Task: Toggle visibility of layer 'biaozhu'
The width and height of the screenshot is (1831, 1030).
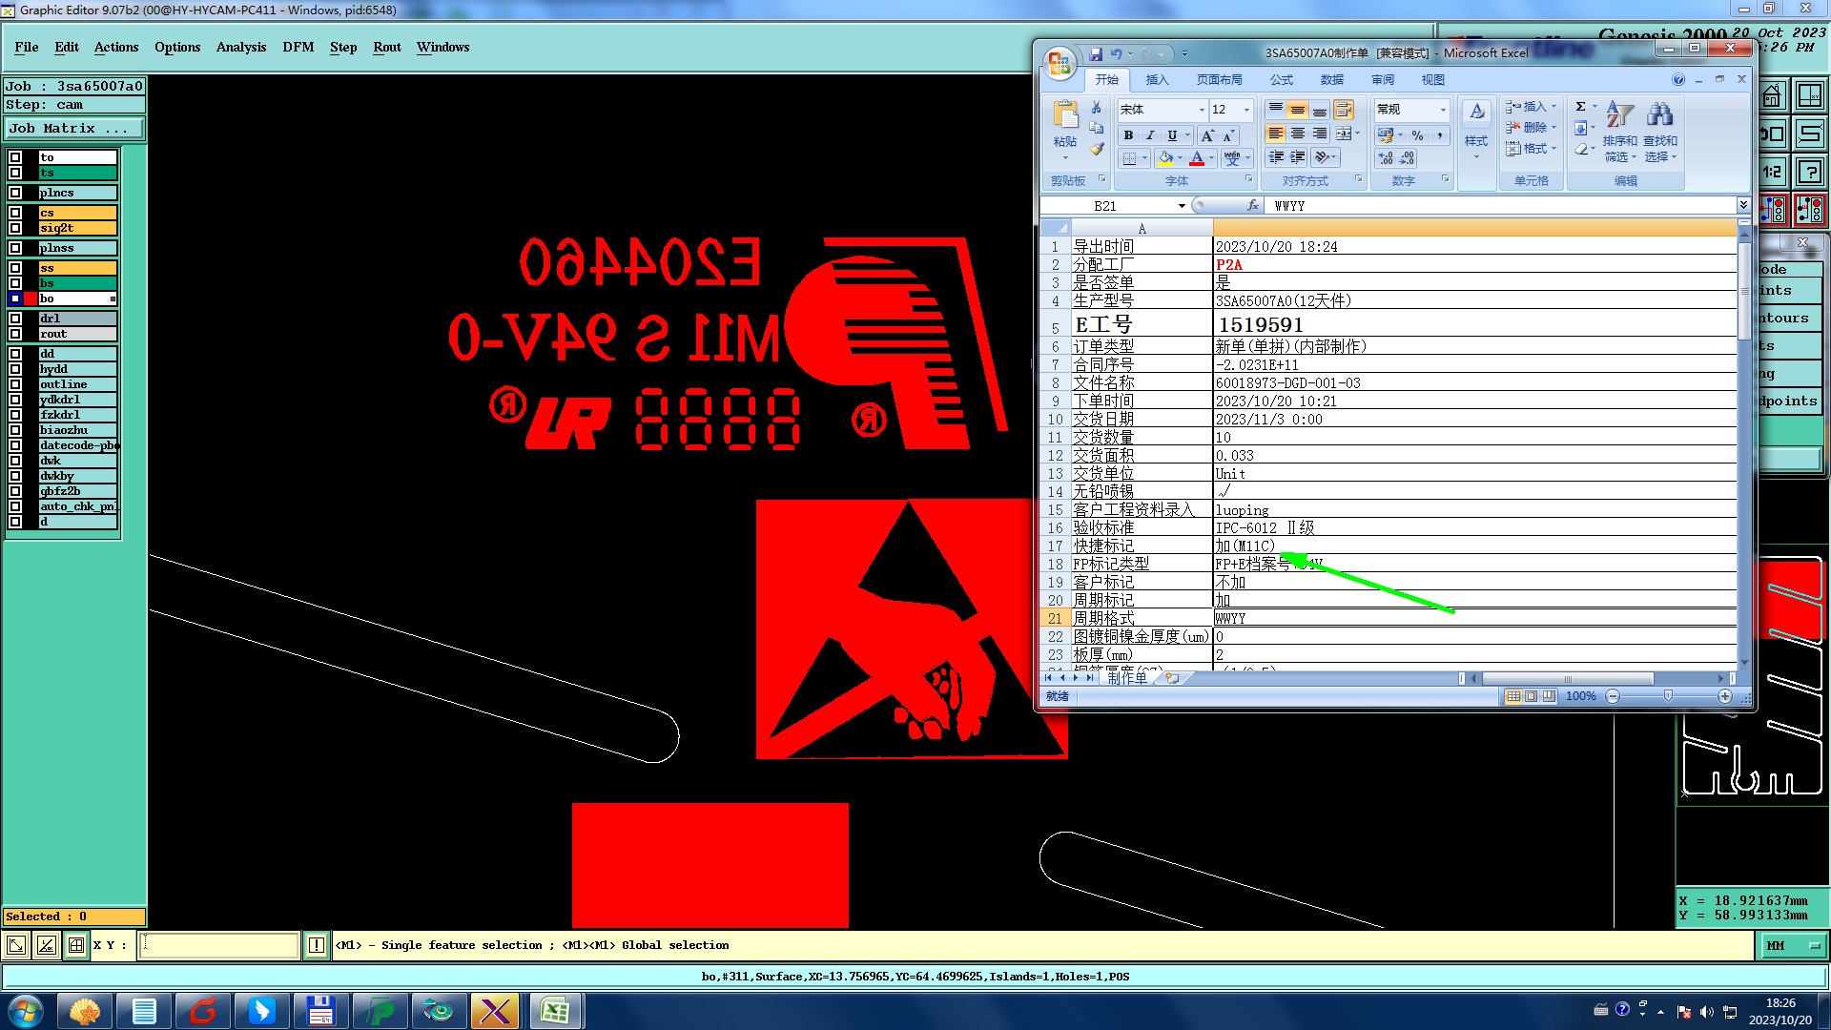Action: click(15, 430)
